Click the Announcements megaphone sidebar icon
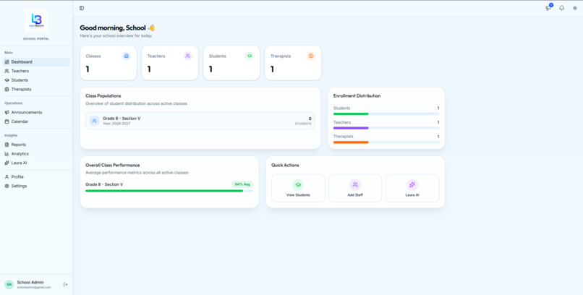 point(7,112)
